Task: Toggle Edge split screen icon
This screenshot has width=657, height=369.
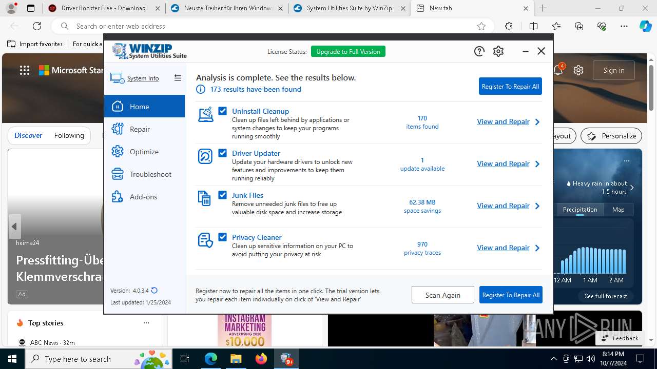Action: pyautogui.click(x=533, y=26)
